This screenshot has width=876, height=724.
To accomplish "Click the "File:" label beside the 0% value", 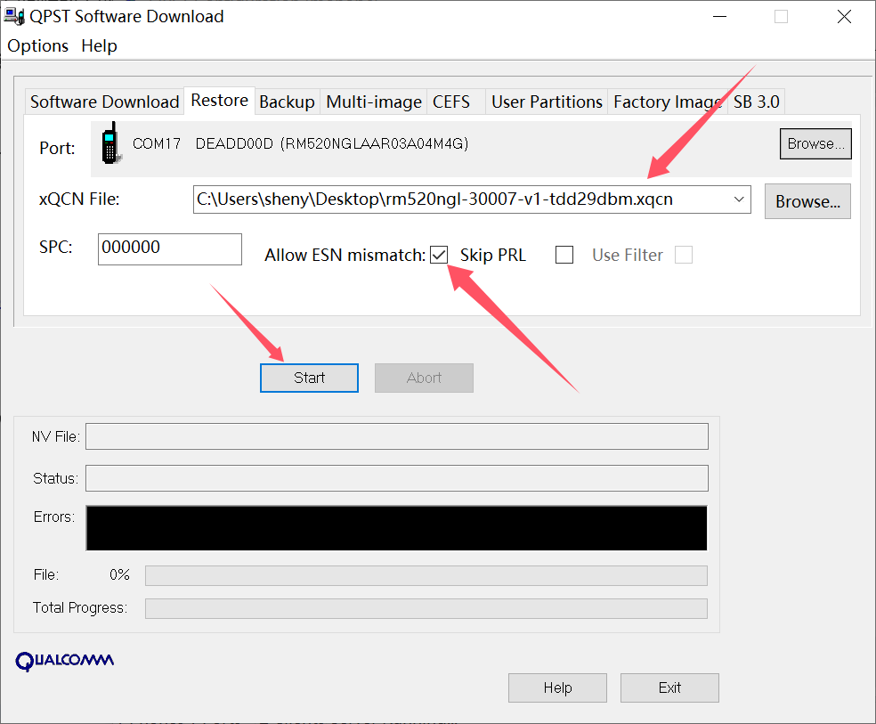I will pyautogui.click(x=45, y=575).
